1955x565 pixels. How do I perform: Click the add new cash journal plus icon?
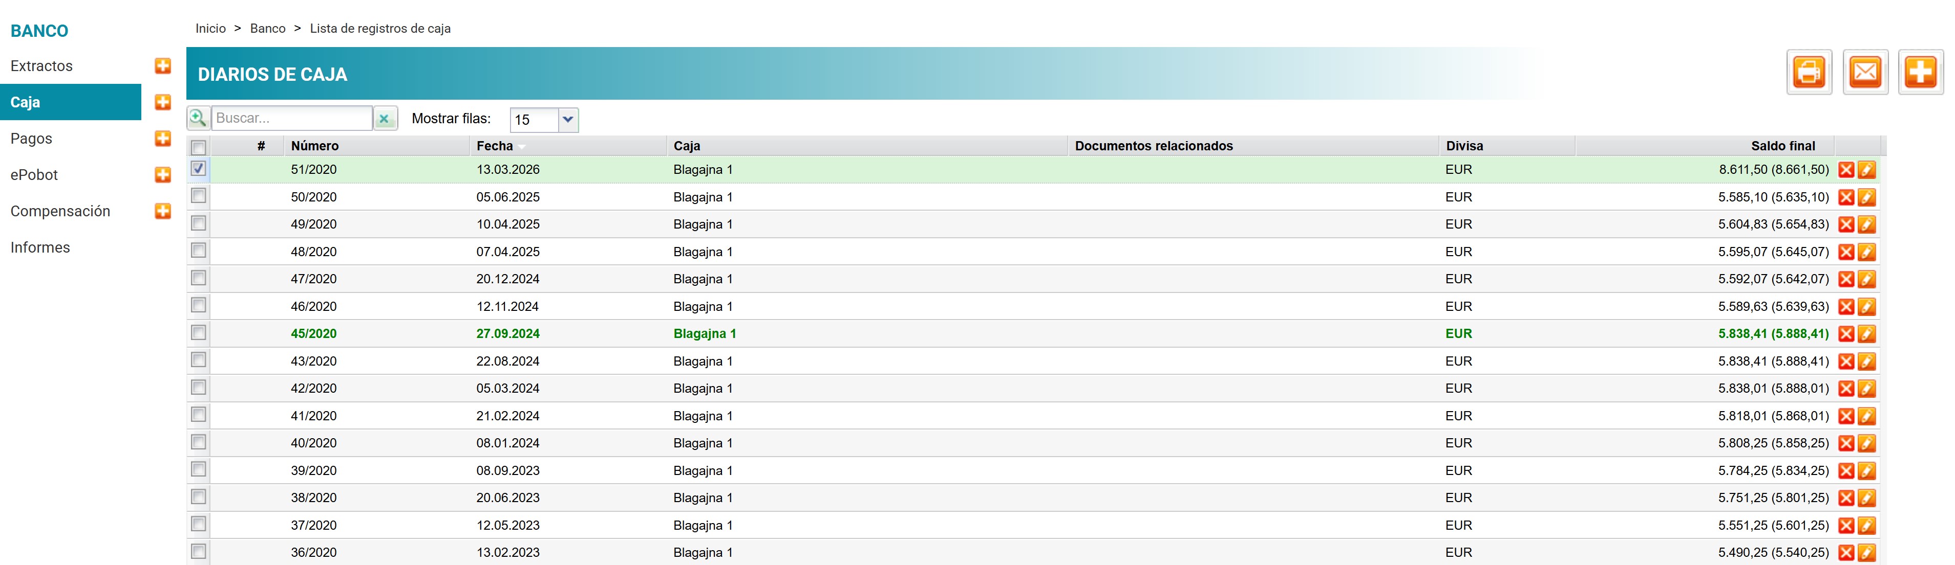tap(1920, 73)
